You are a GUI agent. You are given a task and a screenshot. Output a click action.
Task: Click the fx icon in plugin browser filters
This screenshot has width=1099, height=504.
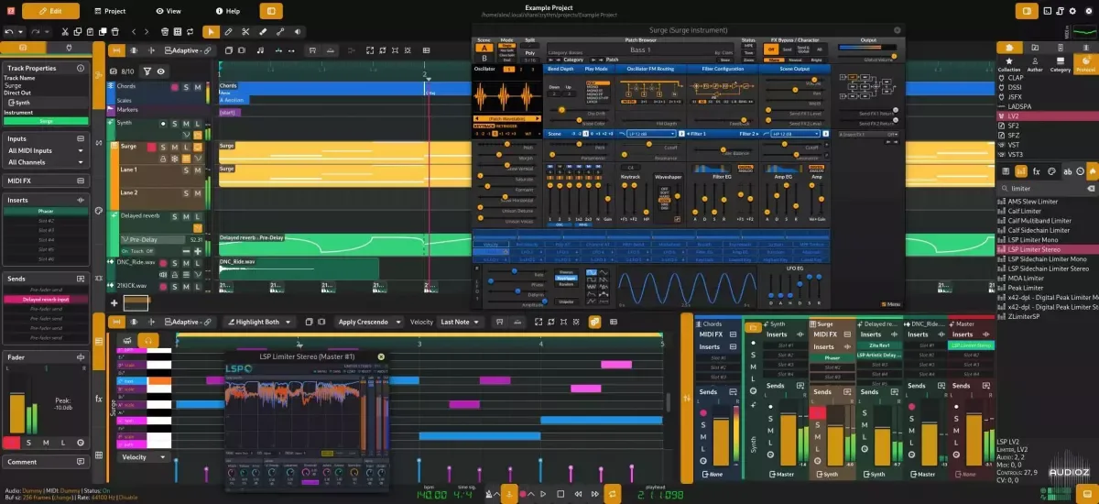(x=1036, y=171)
